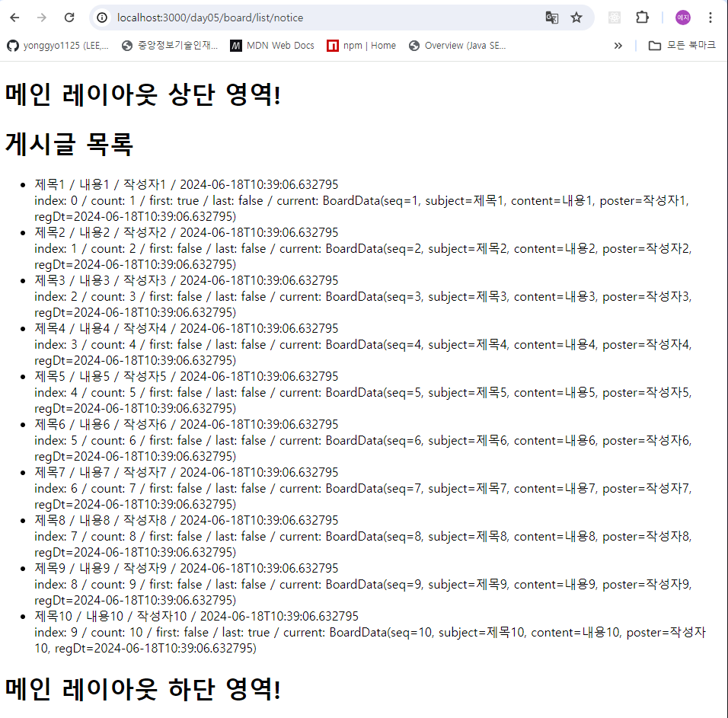This screenshot has height=718, width=728.
Task: Click the list row 제목9 / 내용9 / 작성자9
Action: 186,569
